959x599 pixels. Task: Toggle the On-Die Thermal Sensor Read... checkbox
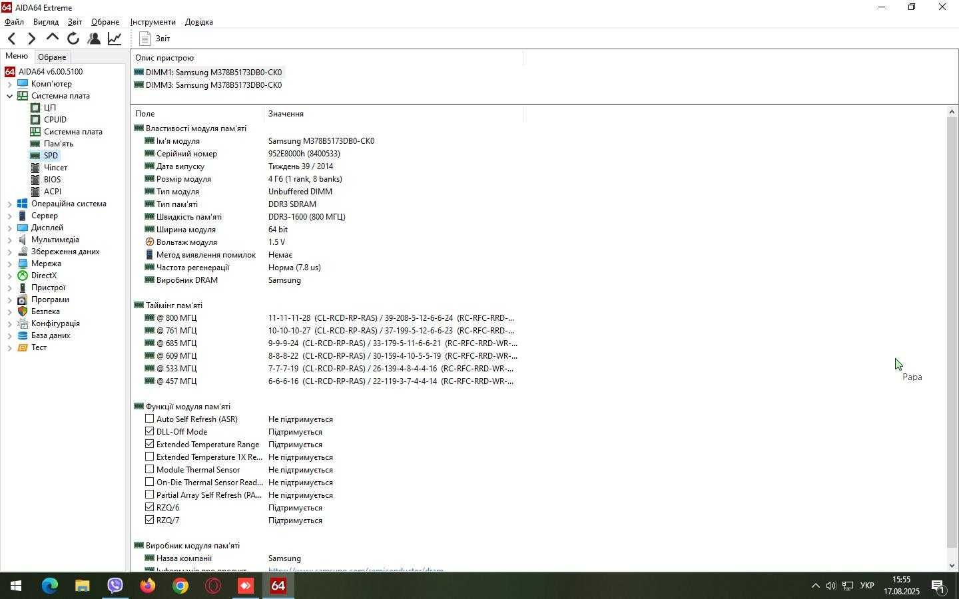(149, 482)
